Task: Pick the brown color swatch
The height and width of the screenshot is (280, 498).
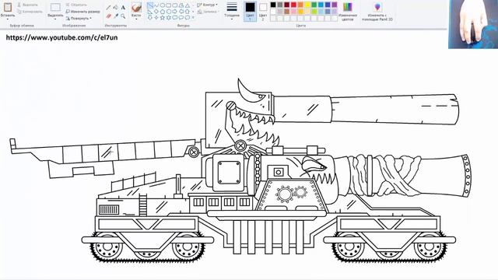Action: [x=287, y=12]
